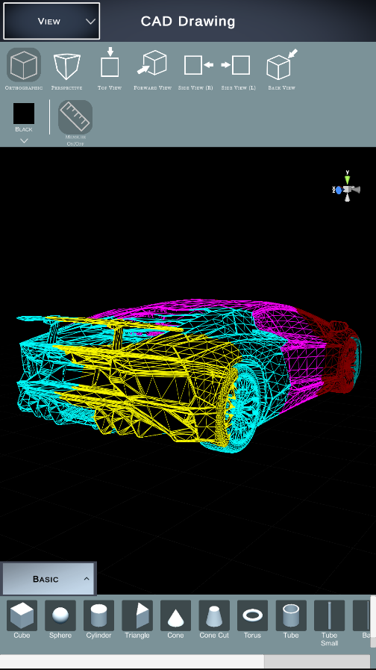Select the Back View icon
Viewport: 376px width, 670px height.
coord(282,64)
